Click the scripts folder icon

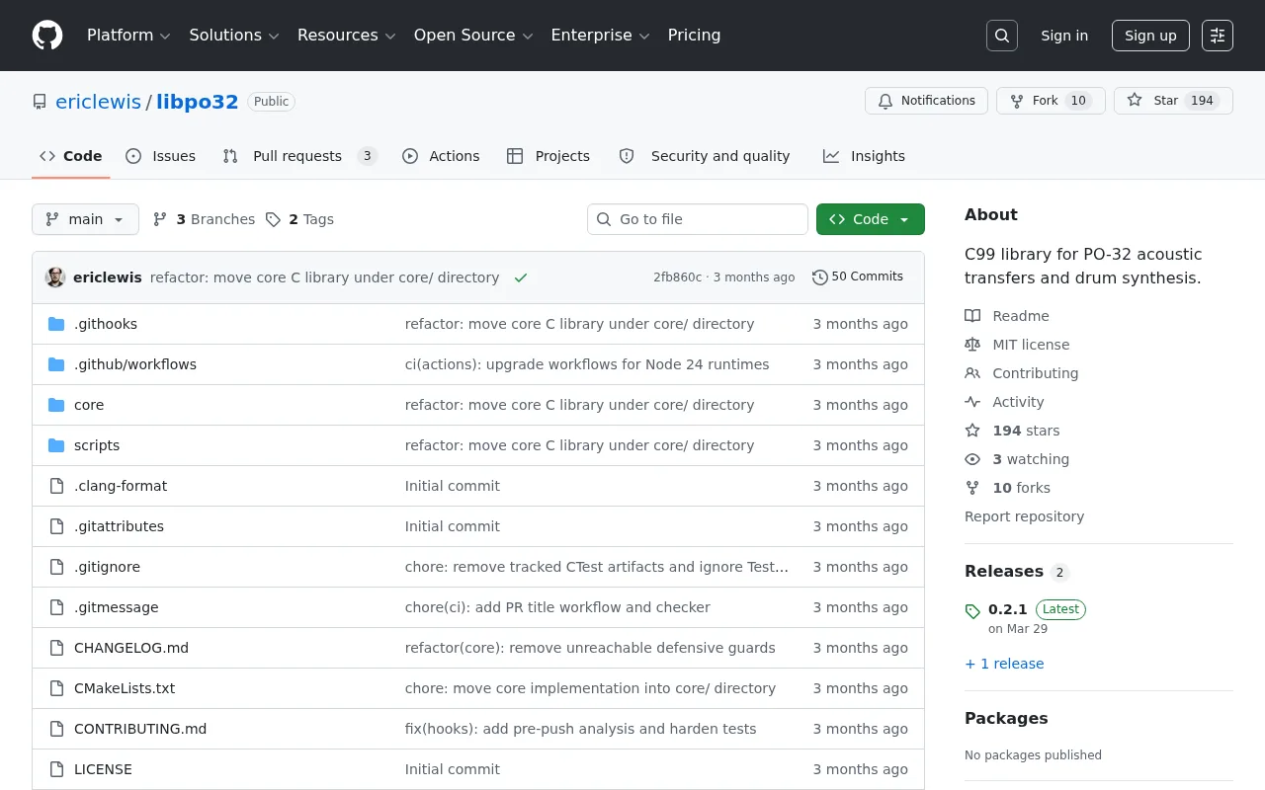pos(56,445)
